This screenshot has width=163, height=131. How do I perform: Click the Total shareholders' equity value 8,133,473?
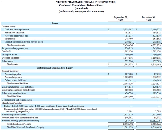(128, 124)
